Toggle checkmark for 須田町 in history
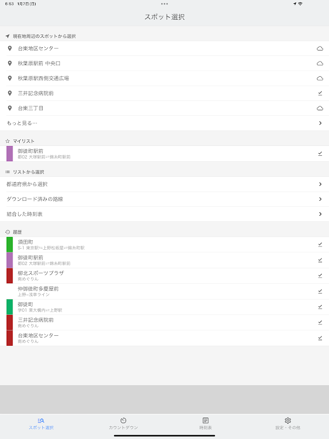Screen dimensions: 329x439 point(320,244)
